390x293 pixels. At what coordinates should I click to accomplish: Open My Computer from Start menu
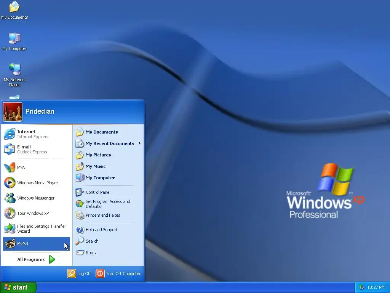[x=109, y=178]
